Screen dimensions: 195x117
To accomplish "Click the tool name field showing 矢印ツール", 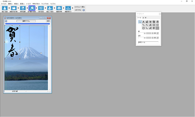I will (x=148, y=43).
